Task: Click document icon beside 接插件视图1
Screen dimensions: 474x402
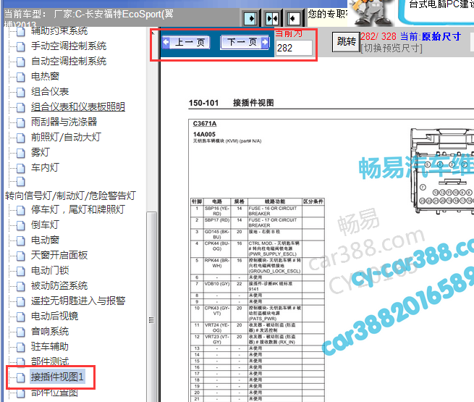Action: 20,377
